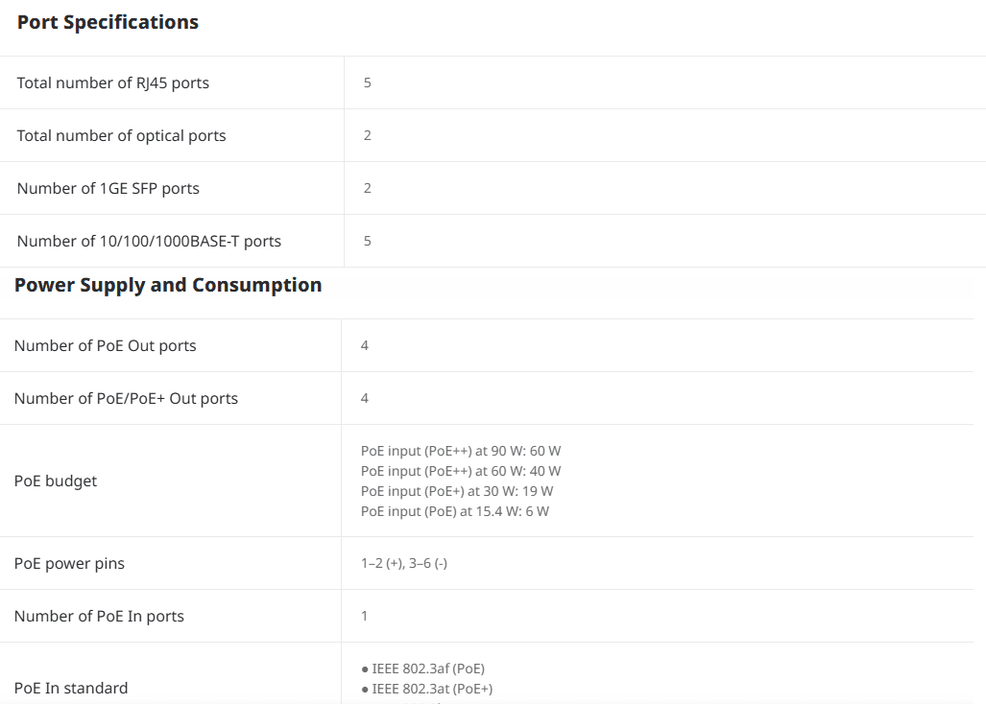986x704 pixels.
Task: Click the 10/100/1000BASE-T ports value 5
Action: [368, 241]
